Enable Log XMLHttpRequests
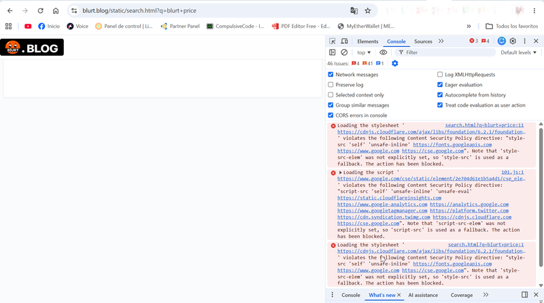The height and width of the screenshot is (303, 544). (x=440, y=75)
